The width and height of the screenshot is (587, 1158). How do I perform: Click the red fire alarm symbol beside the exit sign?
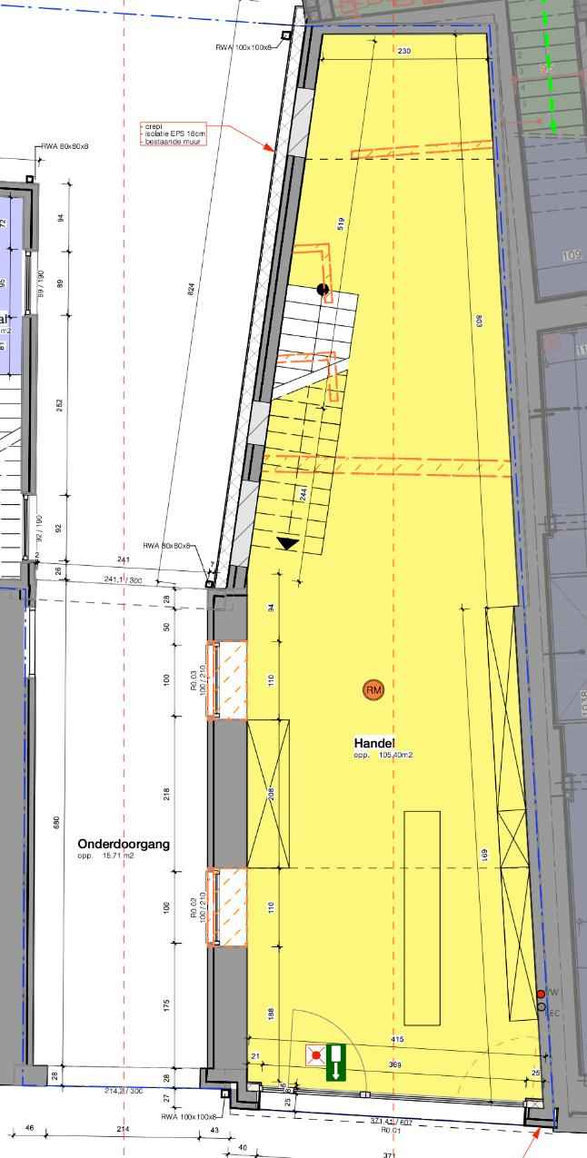[315, 1055]
